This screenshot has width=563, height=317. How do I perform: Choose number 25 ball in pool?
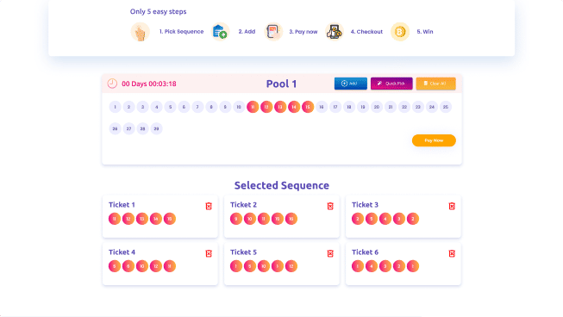446,107
